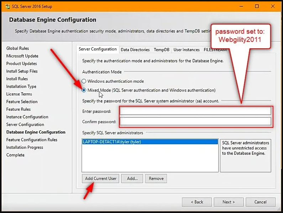
Task: Click the Remove button
Action: click(156, 179)
